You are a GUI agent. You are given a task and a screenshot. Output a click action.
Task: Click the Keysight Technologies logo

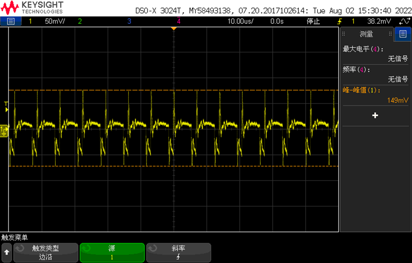pyautogui.click(x=32, y=7)
